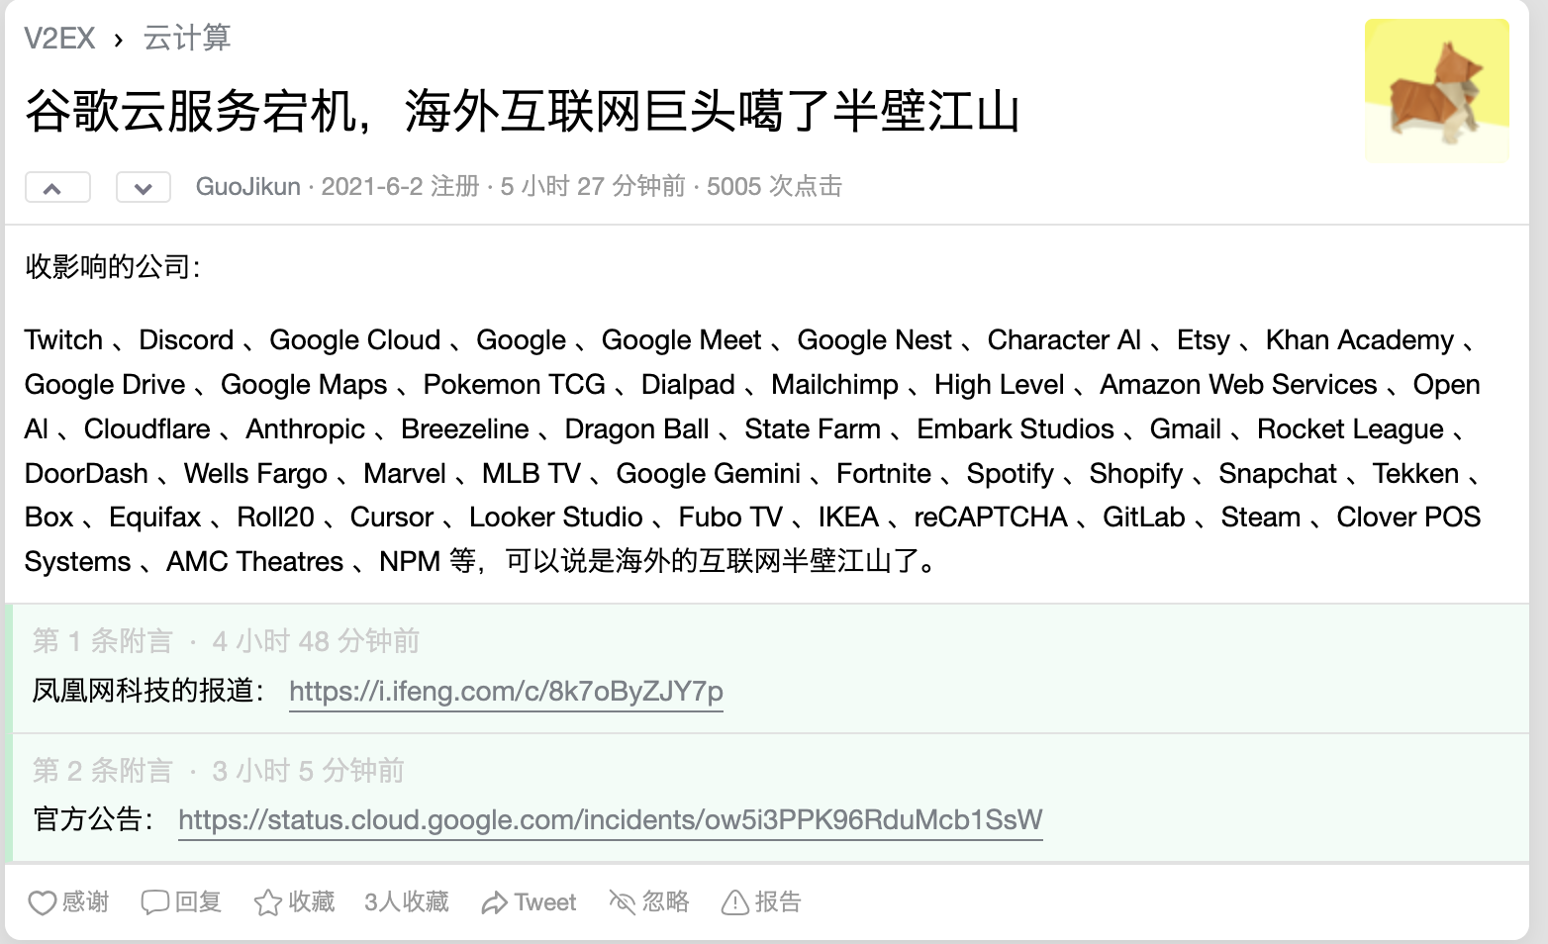Viewport: 1548px width, 944px height.
Task: Click the 5005 次点击 view count
Action: pyautogui.click(x=774, y=187)
